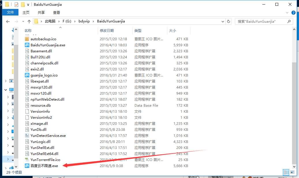
Task: Select the exiv2.dll file icon
Action: [27, 69]
